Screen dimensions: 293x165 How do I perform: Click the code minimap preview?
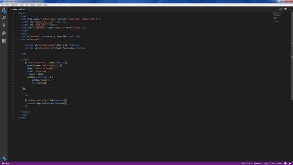(277, 17)
